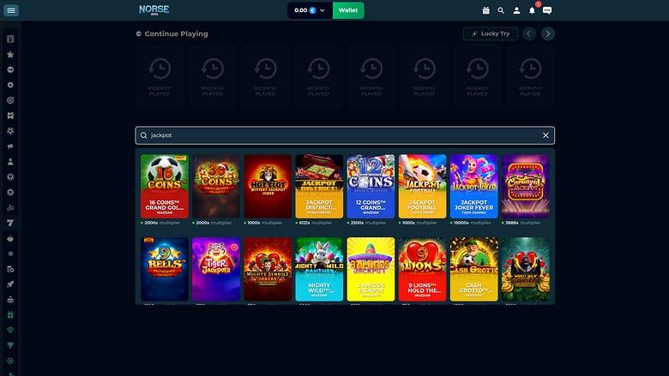Click the Continue Playing heading
The image size is (669, 376).
tap(176, 33)
